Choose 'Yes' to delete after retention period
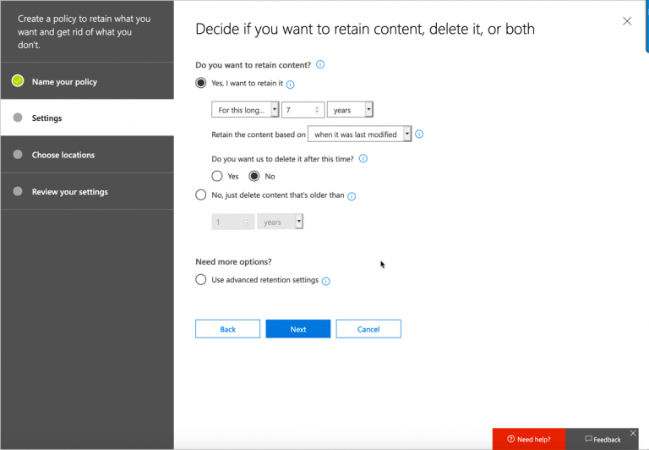Screen dimensions: 649x450 pyautogui.click(x=217, y=176)
